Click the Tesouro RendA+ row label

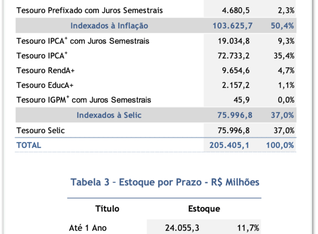click(45, 71)
